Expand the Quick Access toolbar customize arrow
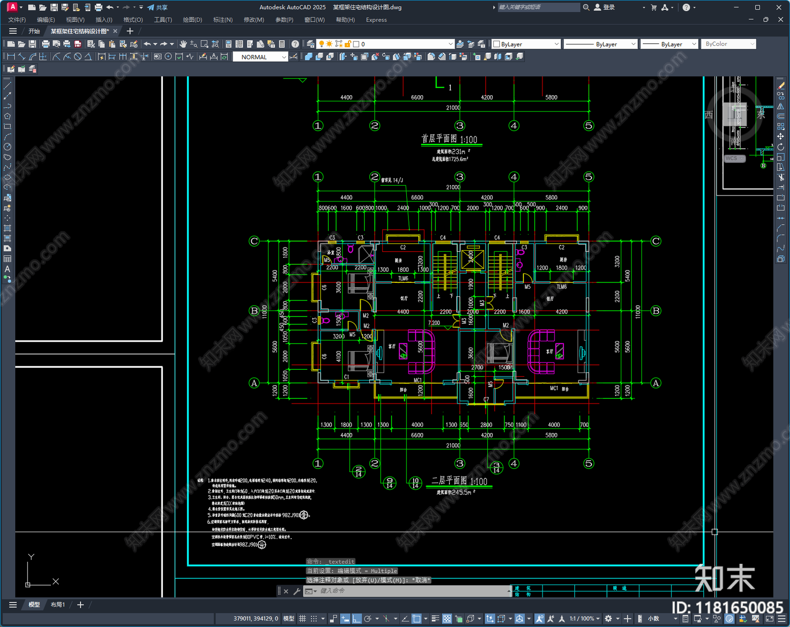The height and width of the screenshot is (627, 790). [x=141, y=7]
